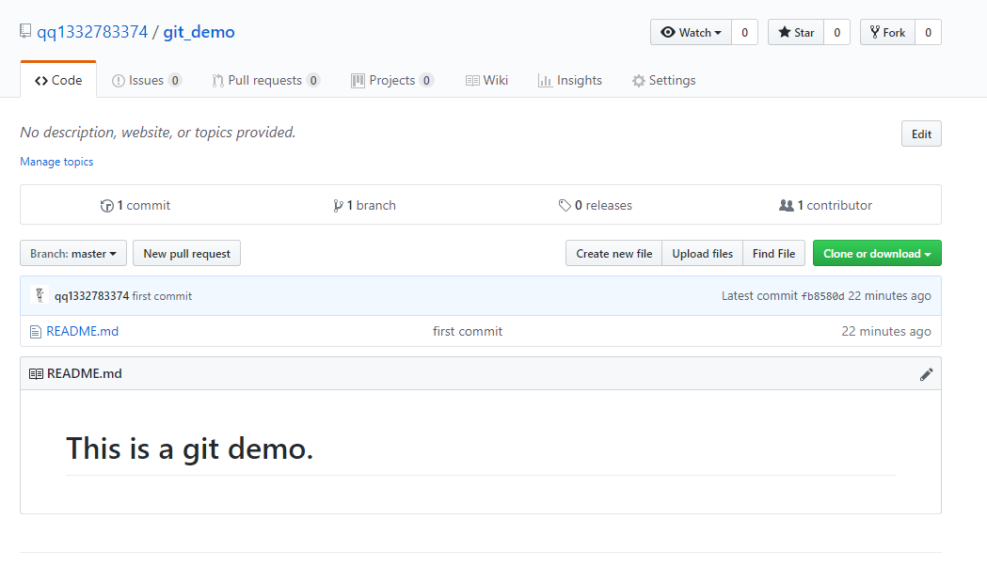The image size is (987, 582).
Task: Click the README.md file icon in list
Action: click(36, 332)
